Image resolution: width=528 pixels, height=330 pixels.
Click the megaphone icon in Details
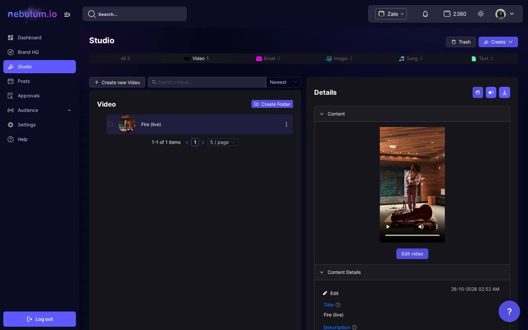(x=491, y=92)
